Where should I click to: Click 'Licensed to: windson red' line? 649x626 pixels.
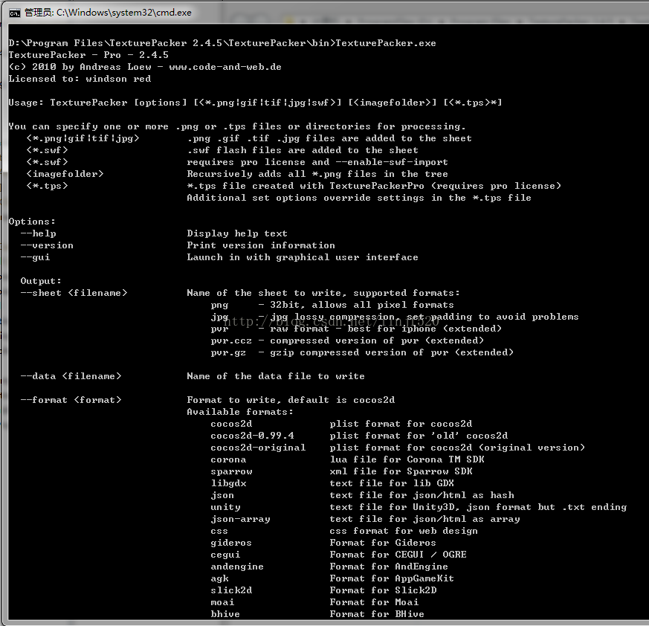tap(80, 79)
